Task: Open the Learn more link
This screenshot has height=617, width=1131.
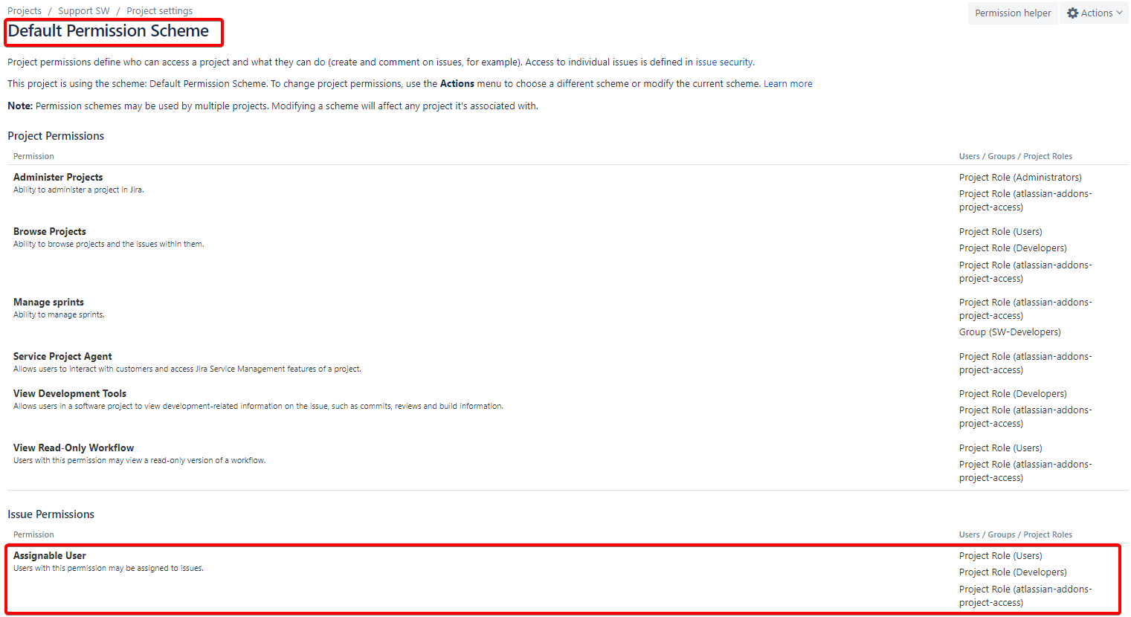Action: click(x=787, y=83)
